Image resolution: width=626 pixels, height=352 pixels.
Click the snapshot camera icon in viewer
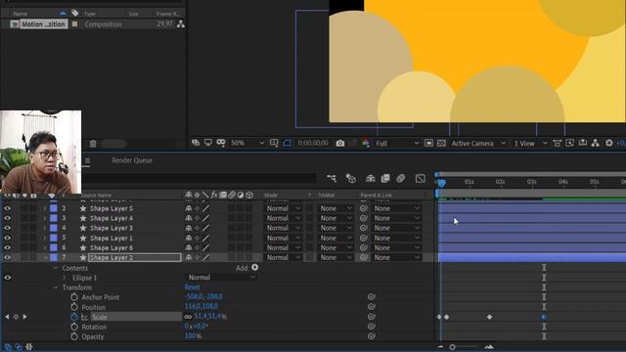[339, 144]
